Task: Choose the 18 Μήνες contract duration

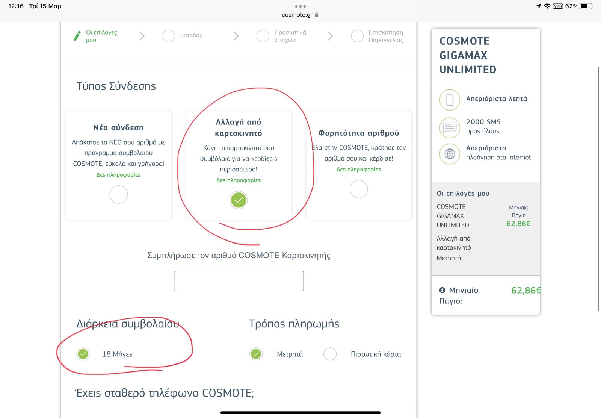Action: [x=83, y=354]
